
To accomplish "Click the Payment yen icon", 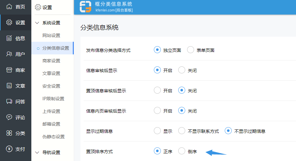I will 9,149.
